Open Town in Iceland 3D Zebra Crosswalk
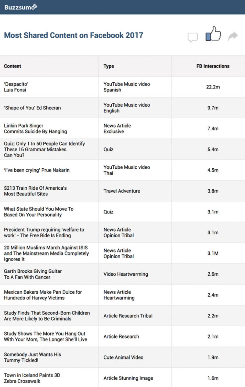 (32, 378)
